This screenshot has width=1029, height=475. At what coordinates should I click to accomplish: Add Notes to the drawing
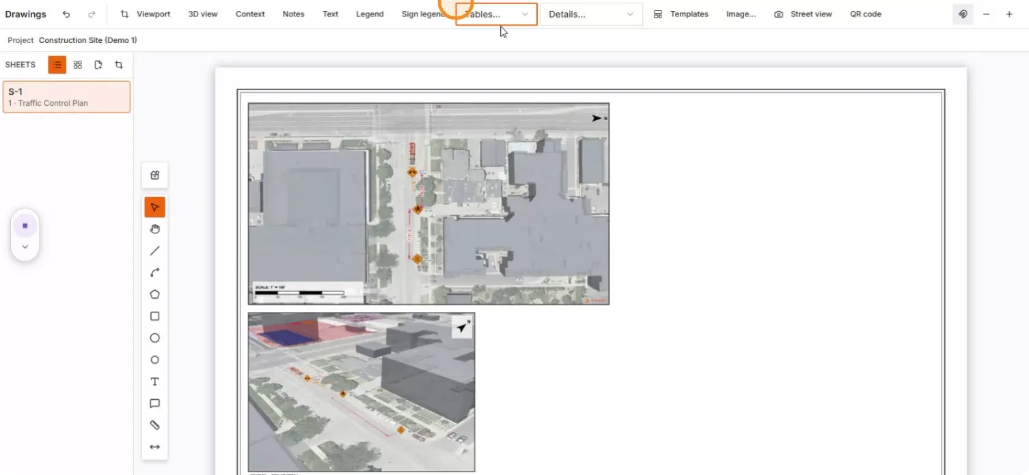tap(293, 14)
